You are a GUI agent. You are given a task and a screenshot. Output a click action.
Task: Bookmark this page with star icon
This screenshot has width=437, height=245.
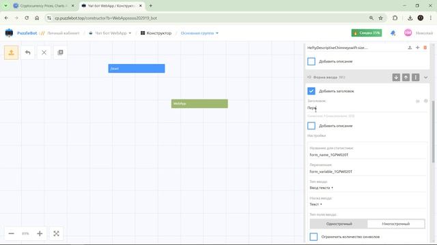point(381,18)
